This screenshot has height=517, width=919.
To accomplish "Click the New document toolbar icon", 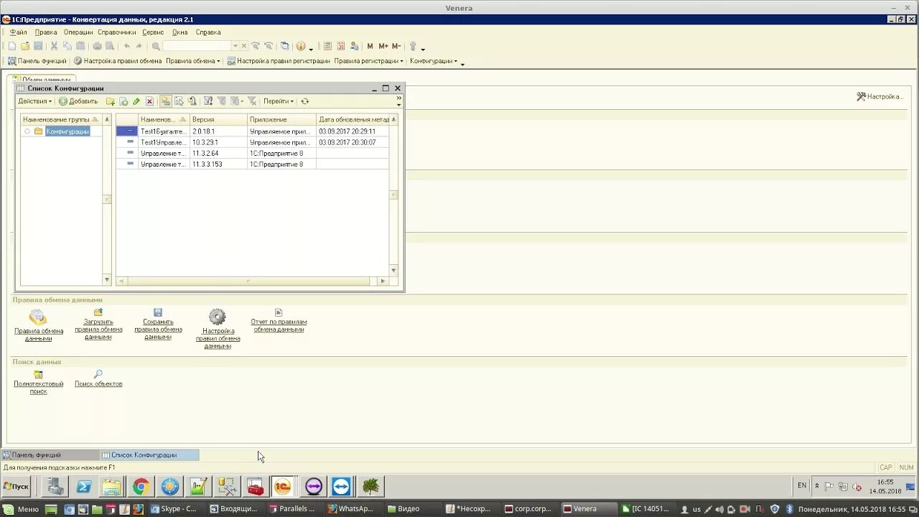I will click(11, 46).
